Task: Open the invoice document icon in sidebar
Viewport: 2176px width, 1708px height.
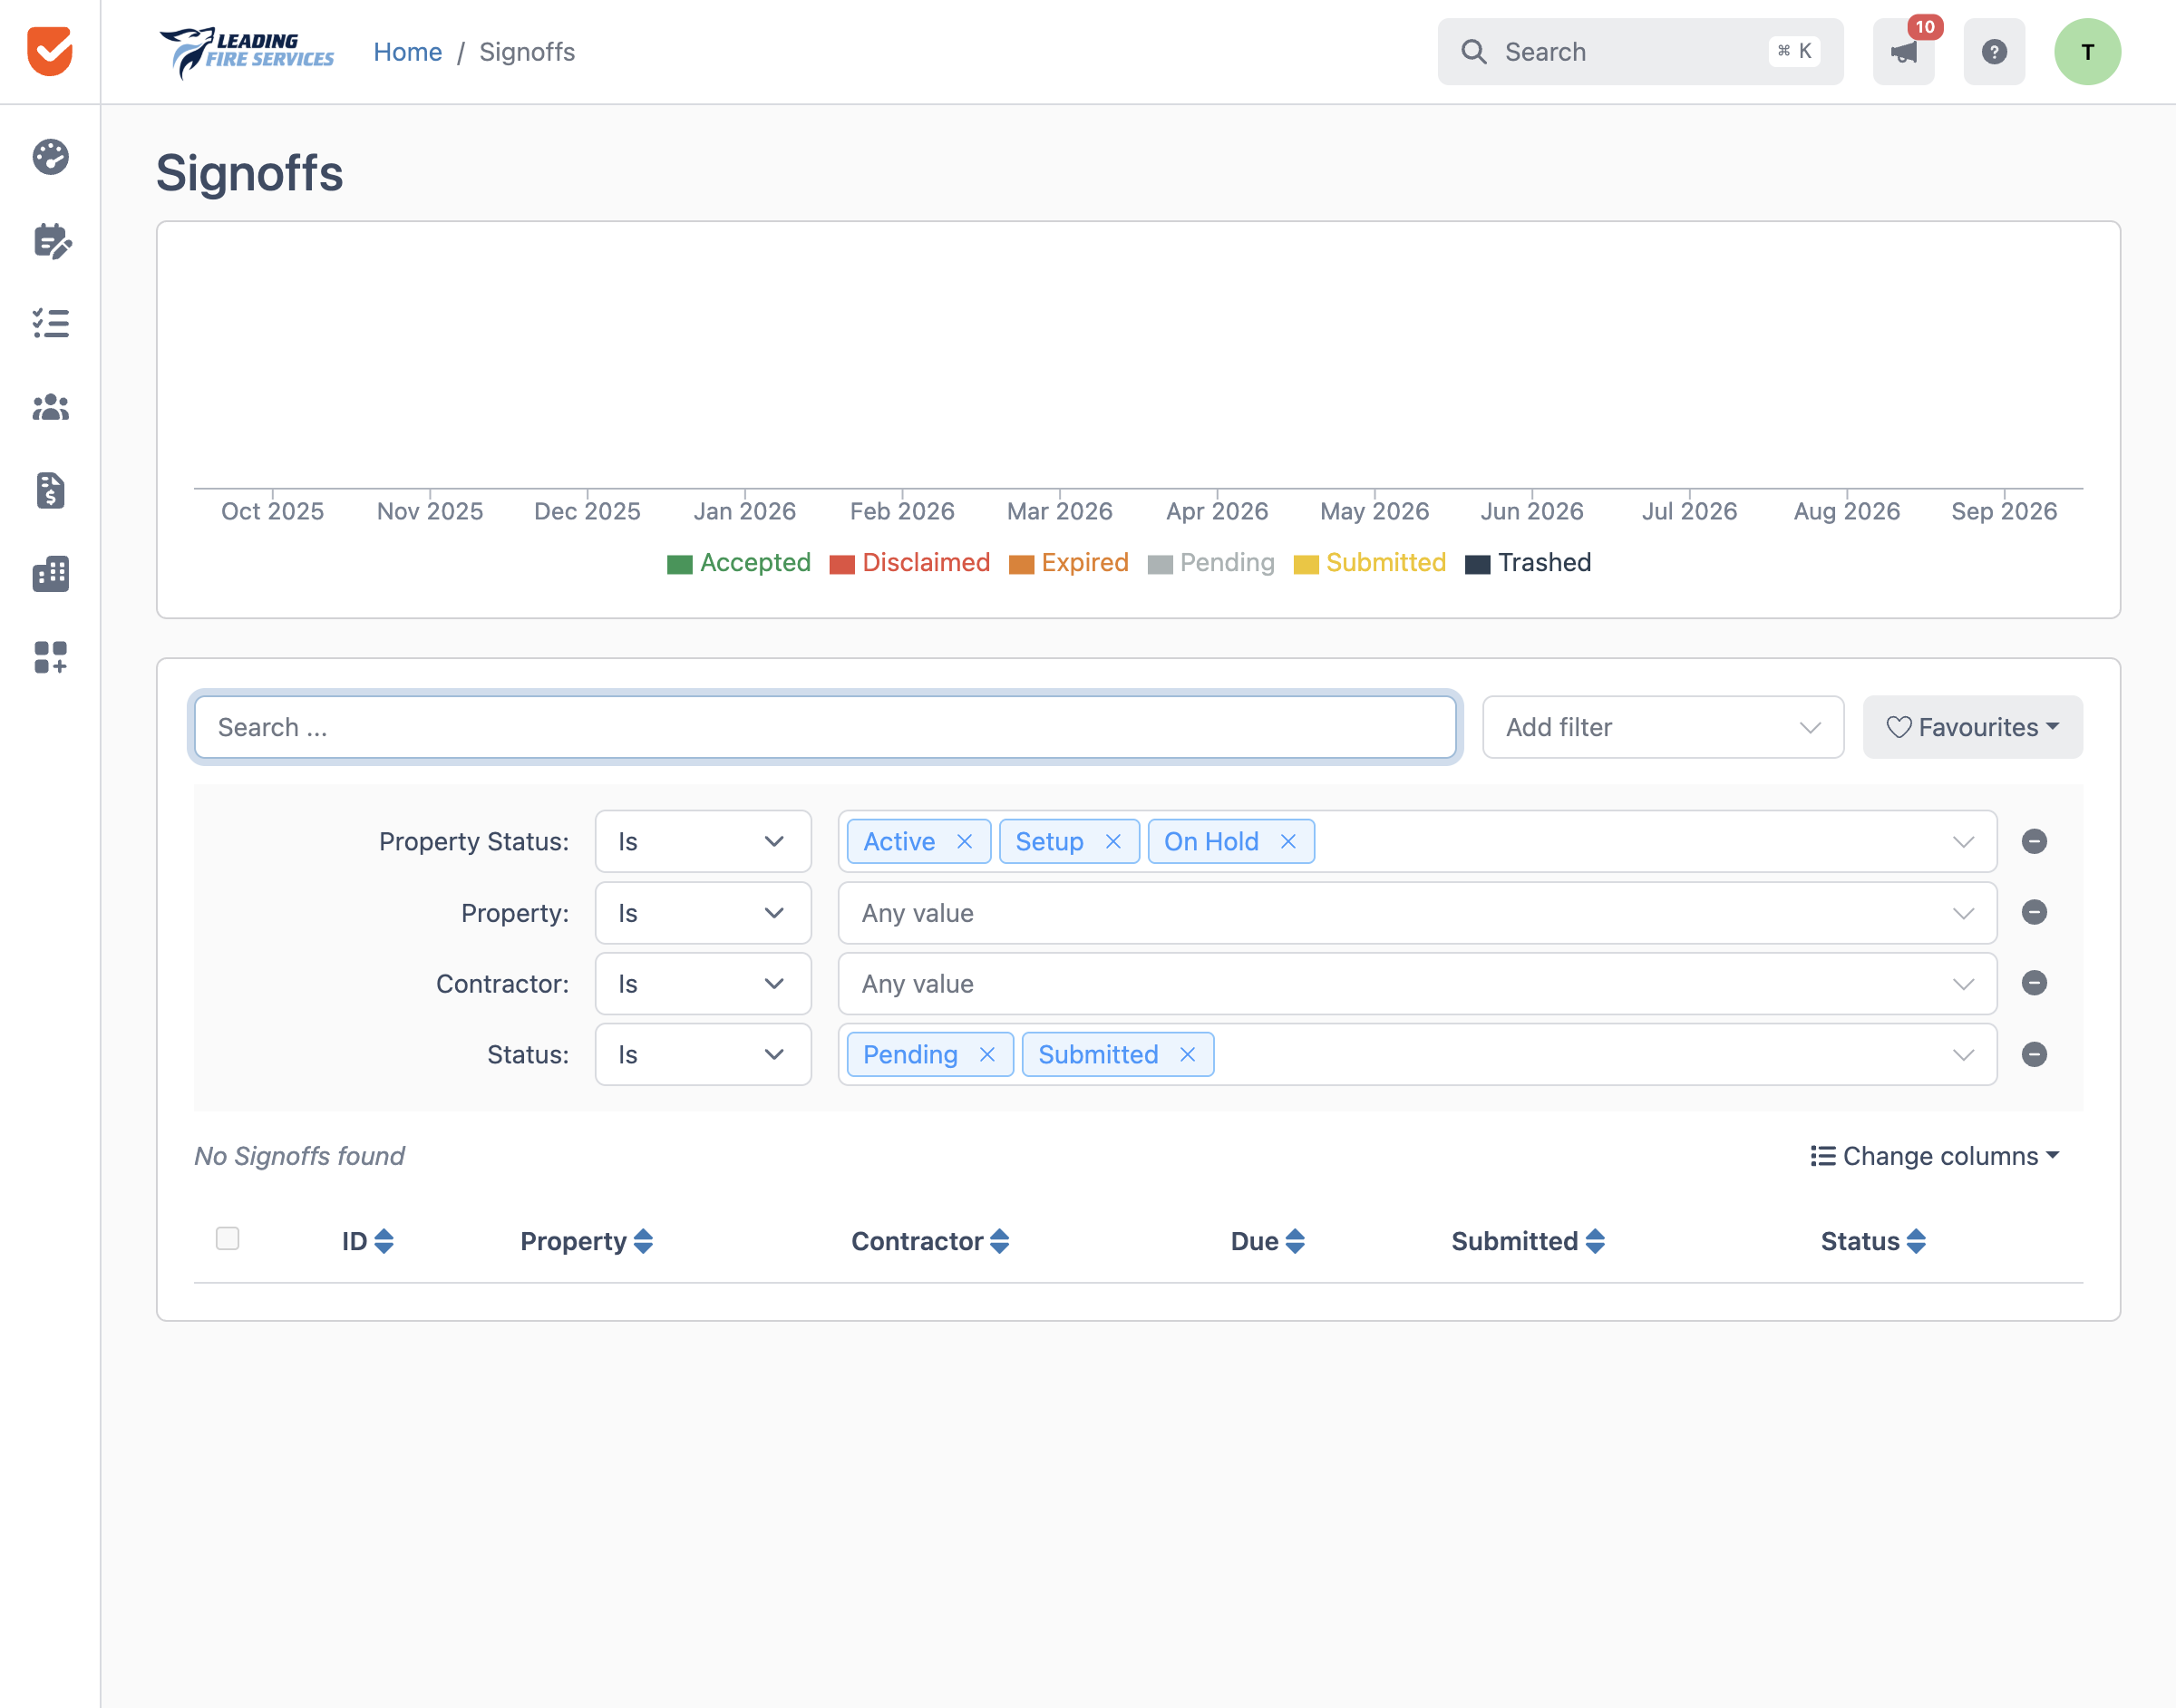Action: (x=50, y=491)
